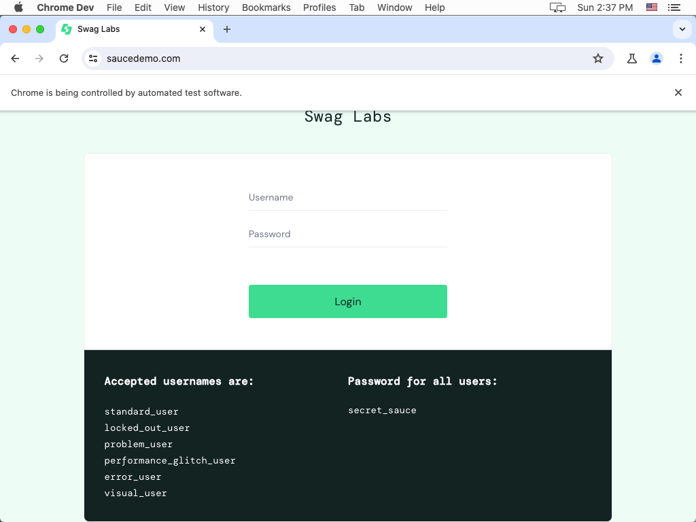Screen dimensions: 696x522
Task: Open the Help menu
Action: pyautogui.click(x=434, y=7)
